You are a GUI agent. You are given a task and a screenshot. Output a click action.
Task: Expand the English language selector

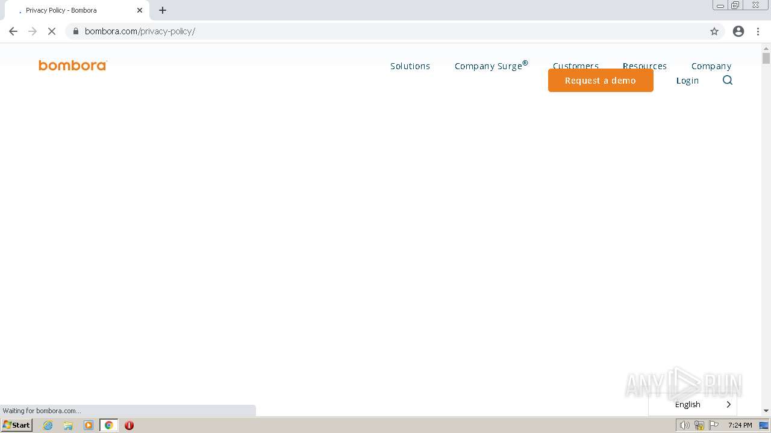pos(693,404)
